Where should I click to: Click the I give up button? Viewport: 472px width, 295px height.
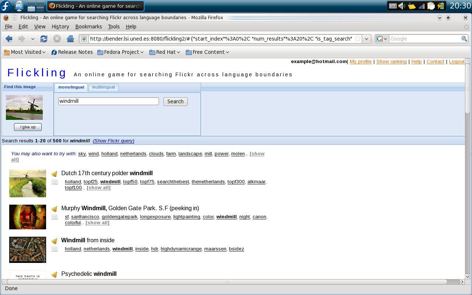[28, 127]
